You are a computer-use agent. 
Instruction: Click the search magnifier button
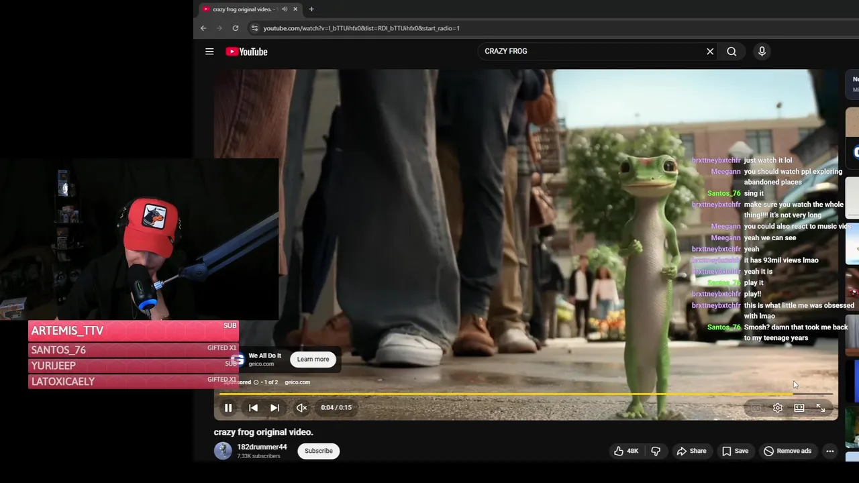(731, 52)
